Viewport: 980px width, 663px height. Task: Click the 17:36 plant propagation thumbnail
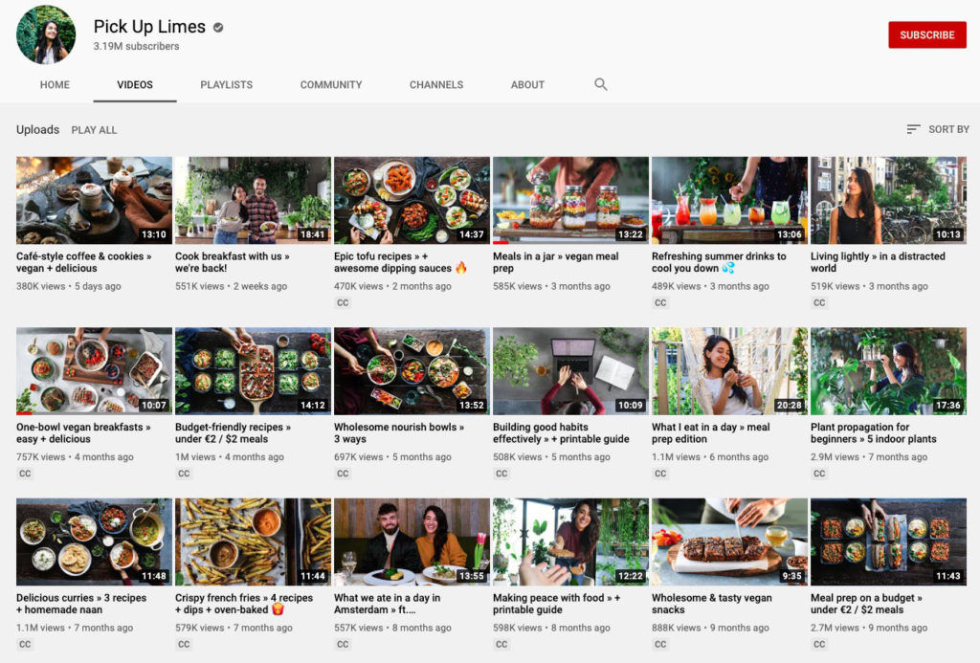point(887,370)
